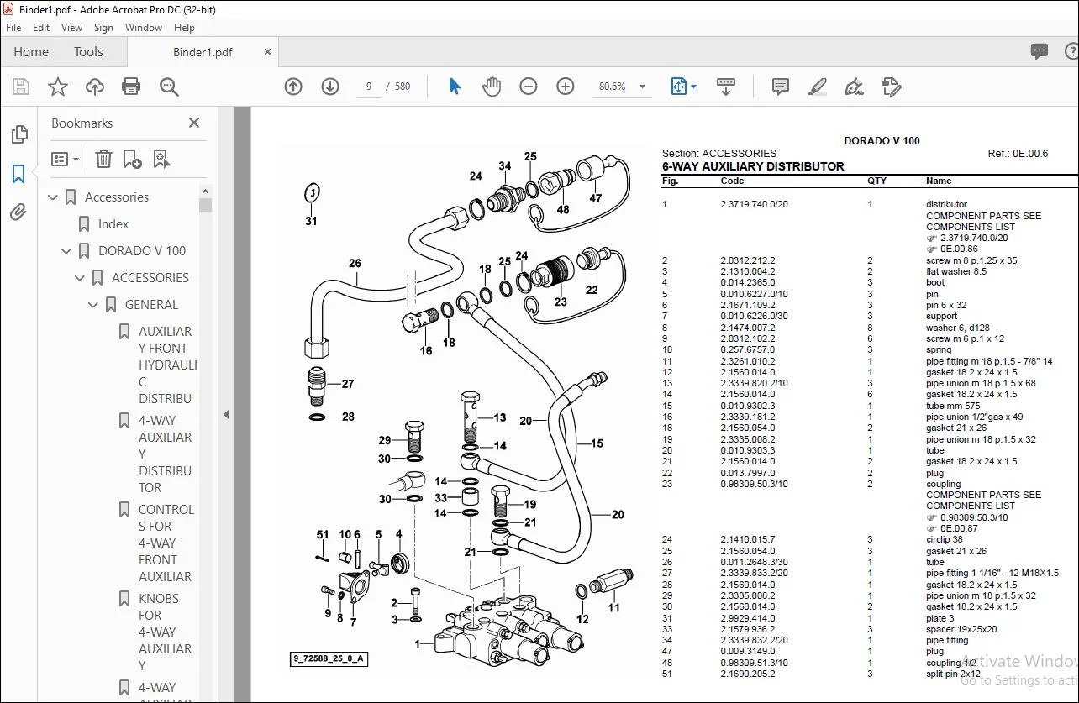Open the fountain pen Sign tool
This screenshot has width=1079, height=703.
[x=854, y=87]
